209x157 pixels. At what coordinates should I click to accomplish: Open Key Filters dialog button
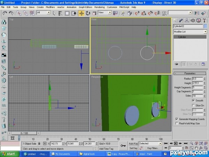click(x=153, y=148)
